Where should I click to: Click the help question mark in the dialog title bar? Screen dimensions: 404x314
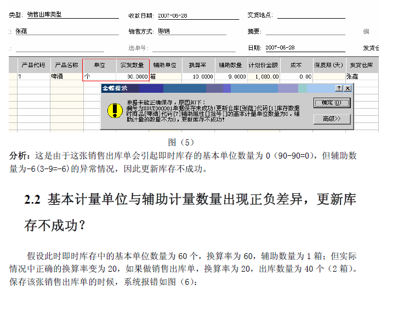pyautogui.click(x=339, y=88)
